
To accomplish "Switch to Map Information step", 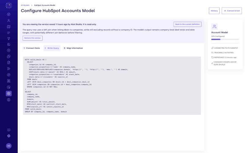I will (x=73, y=48).
